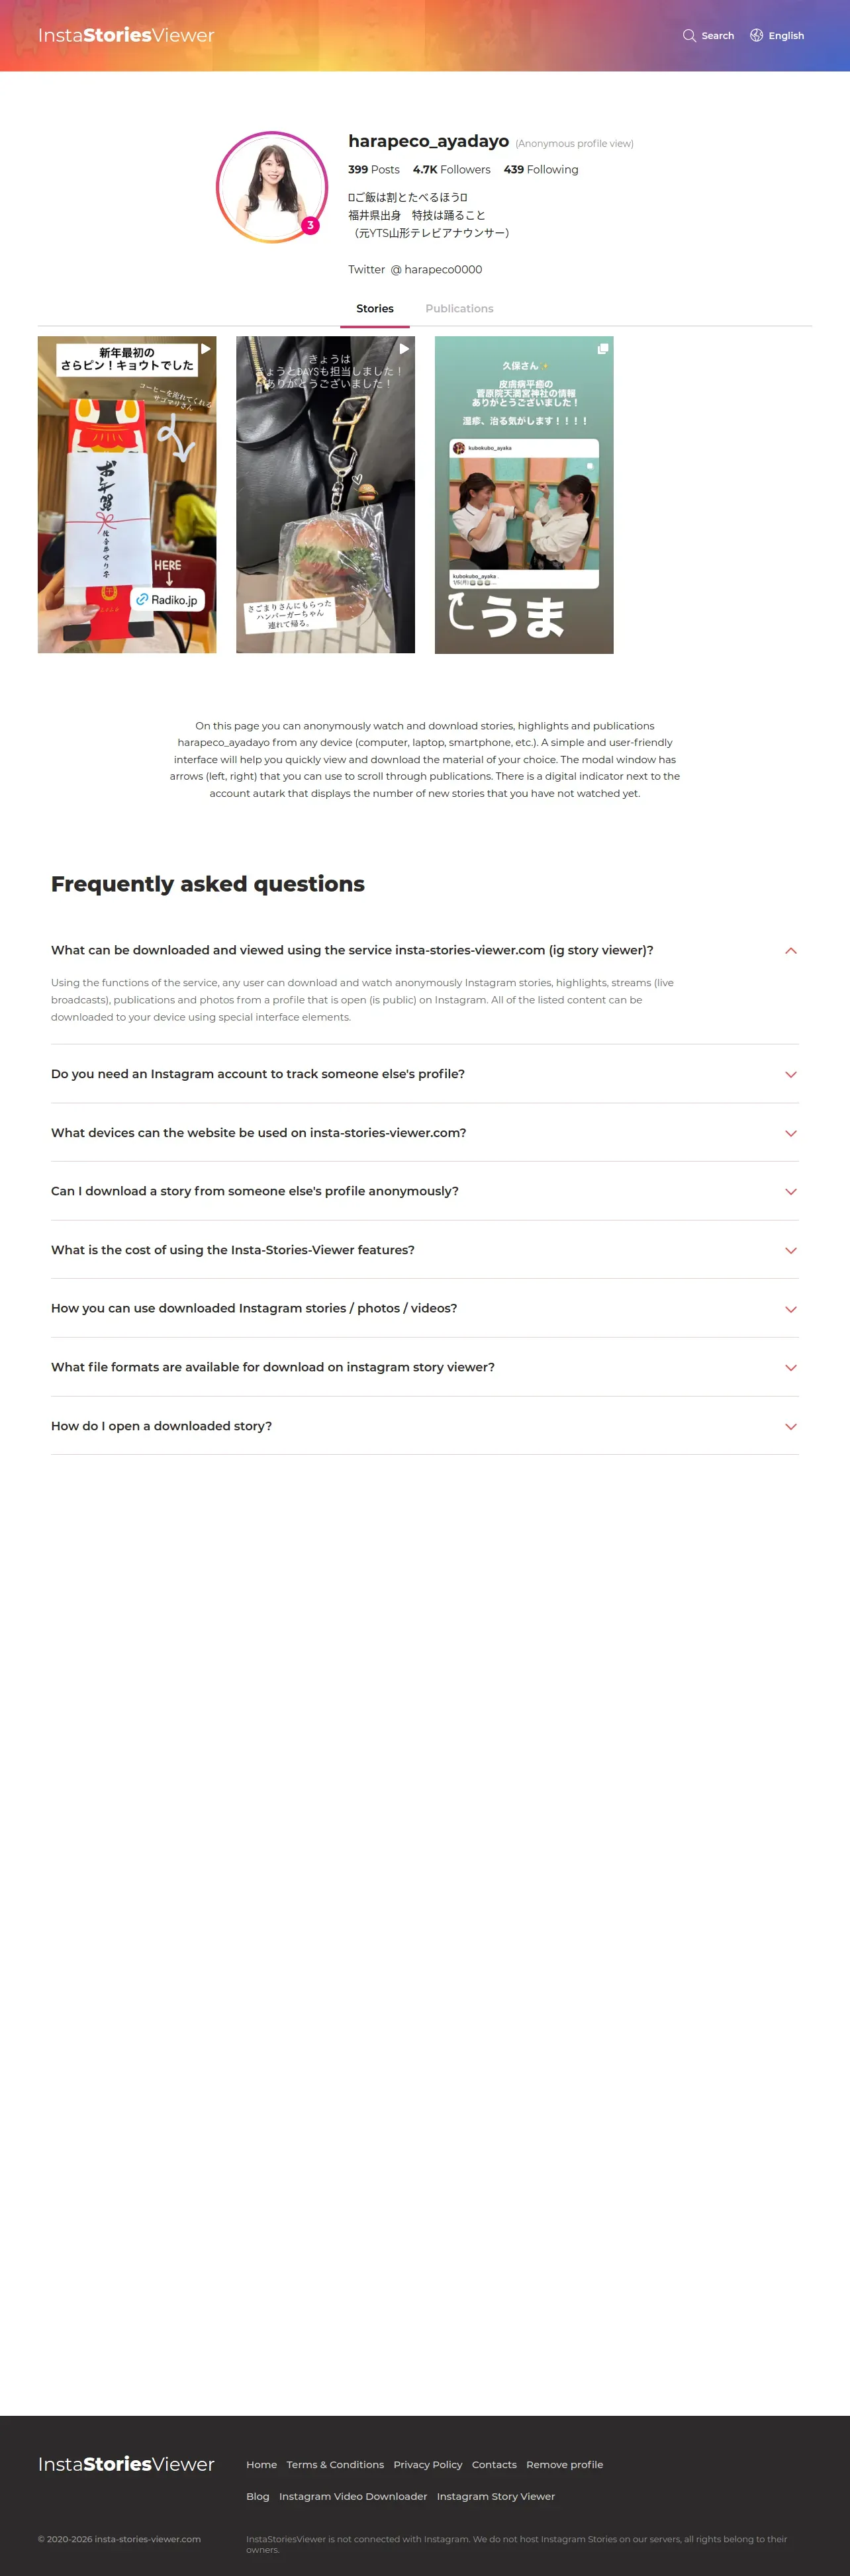Image resolution: width=850 pixels, height=2576 pixels.
Task: Expand the FAQ about supported devices
Action: (x=790, y=1133)
